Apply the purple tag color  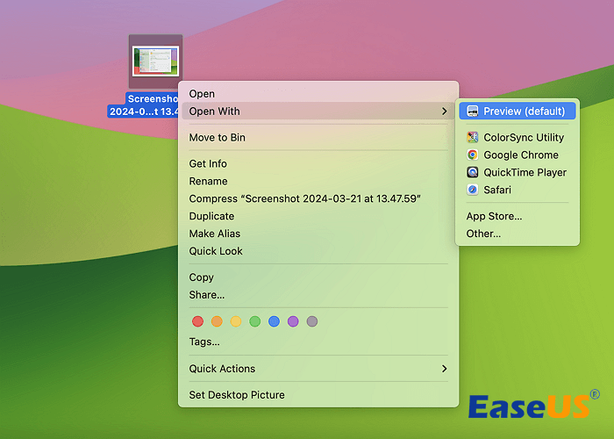pos(293,321)
